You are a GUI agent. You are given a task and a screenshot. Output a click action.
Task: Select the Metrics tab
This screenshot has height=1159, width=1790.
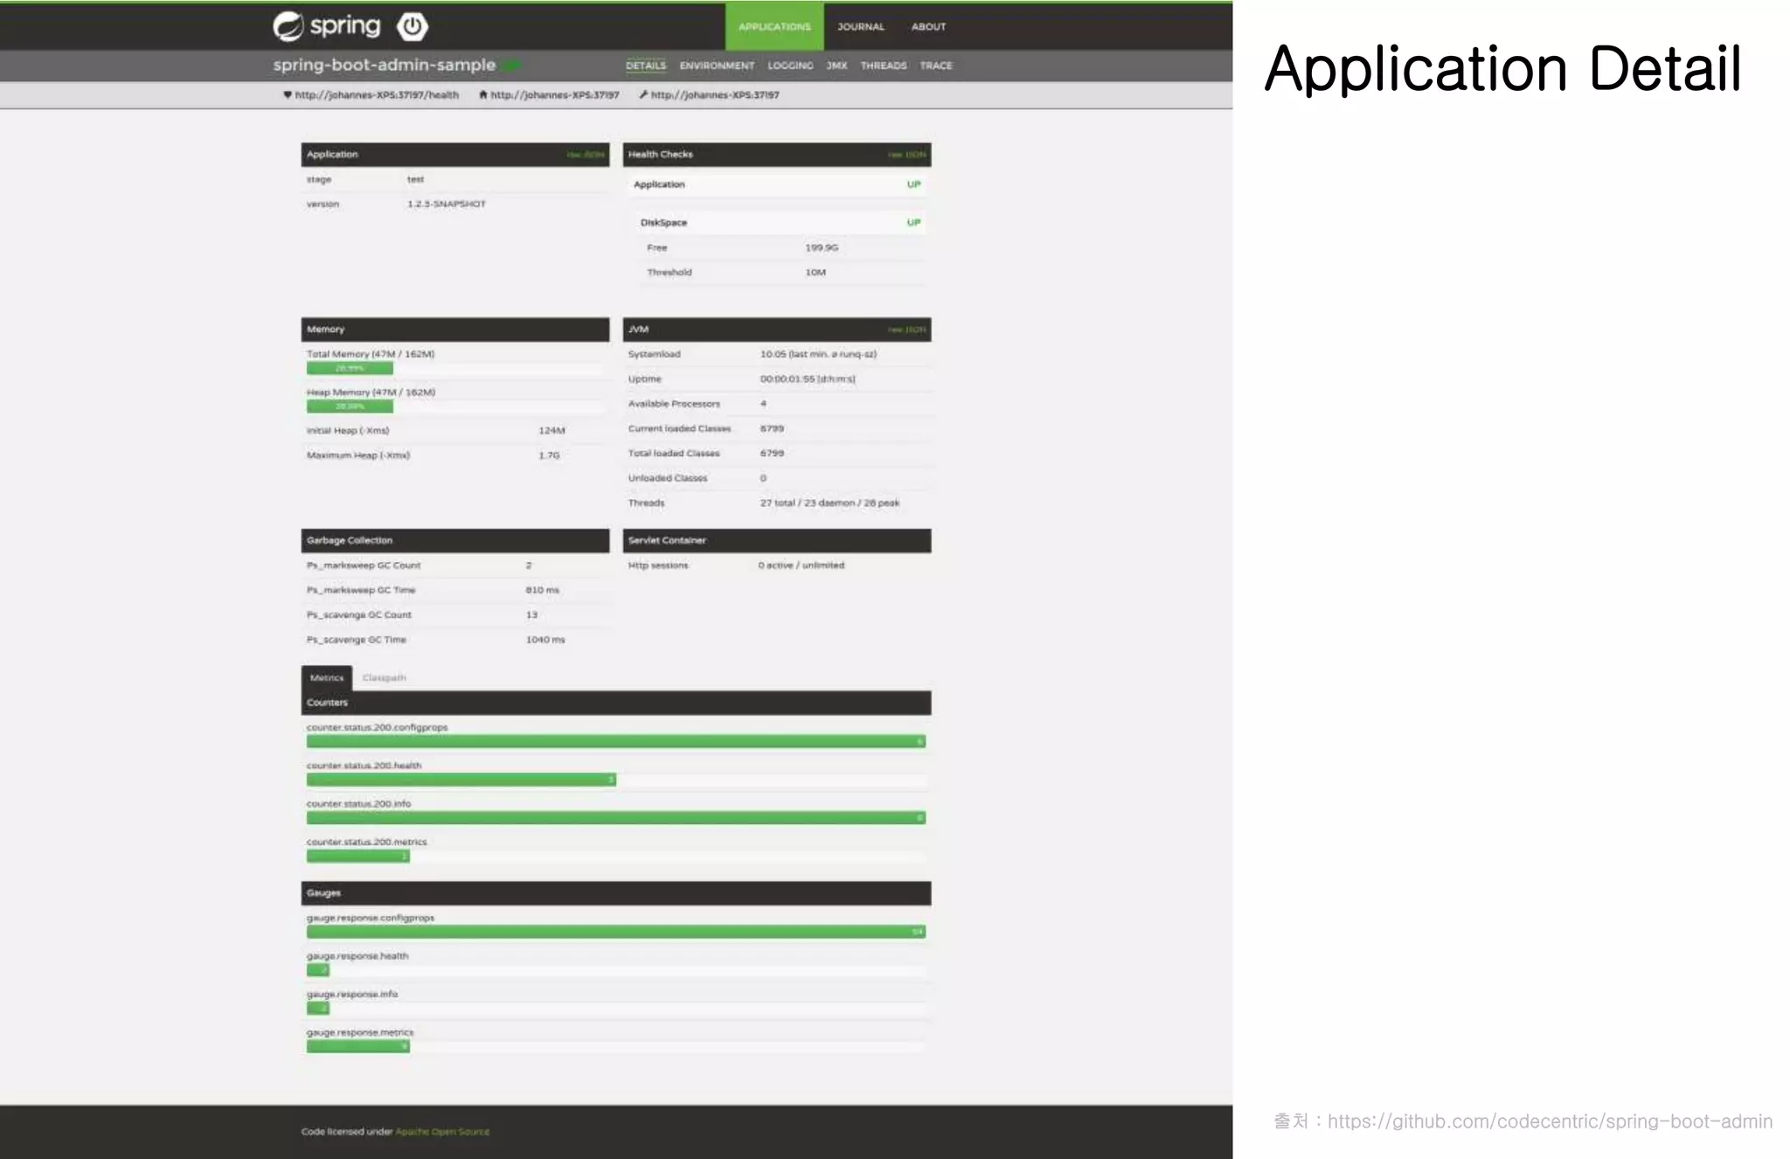[327, 677]
